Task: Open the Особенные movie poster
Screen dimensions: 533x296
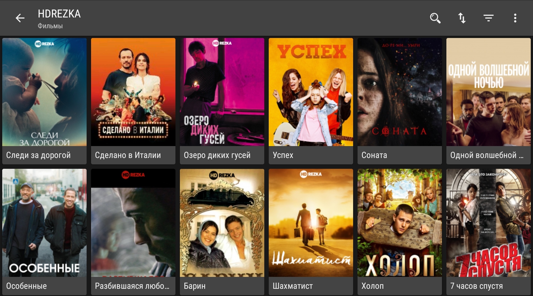Action: (x=44, y=223)
